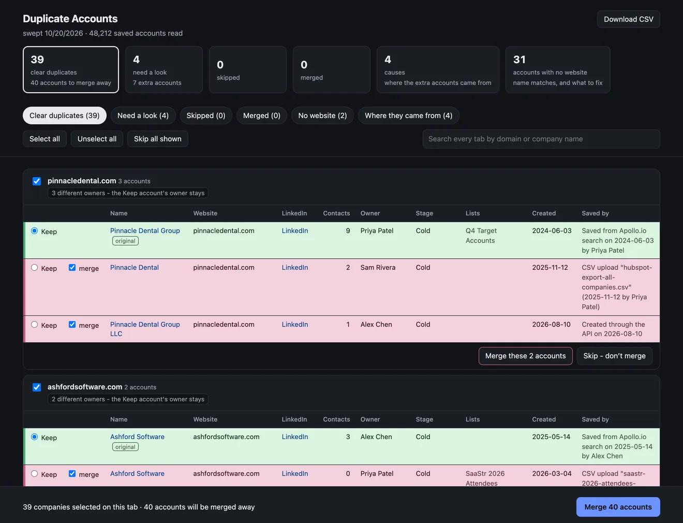Open the 4 need a look card

(x=164, y=70)
